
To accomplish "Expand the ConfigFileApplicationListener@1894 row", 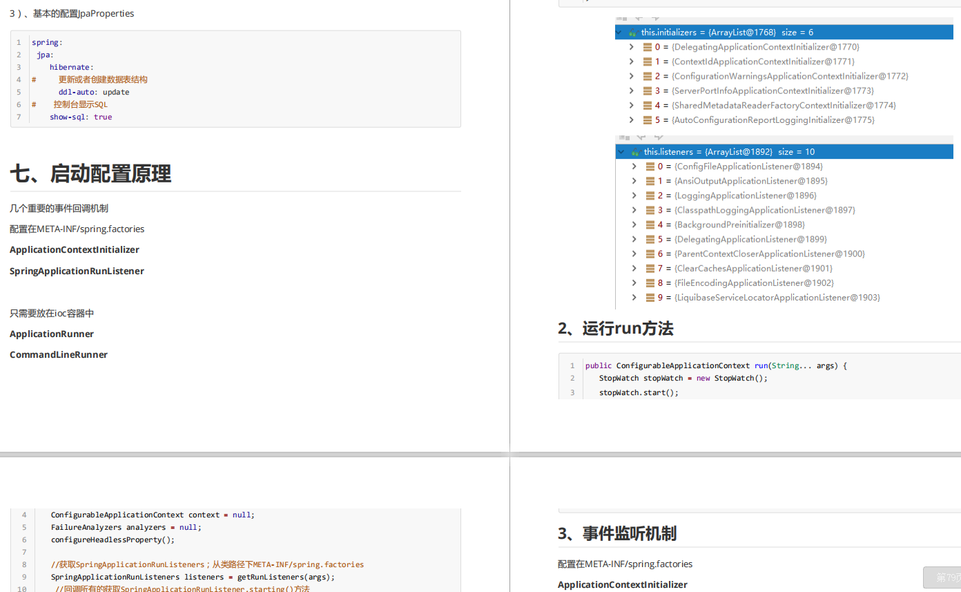I will [x=634, y=166].
